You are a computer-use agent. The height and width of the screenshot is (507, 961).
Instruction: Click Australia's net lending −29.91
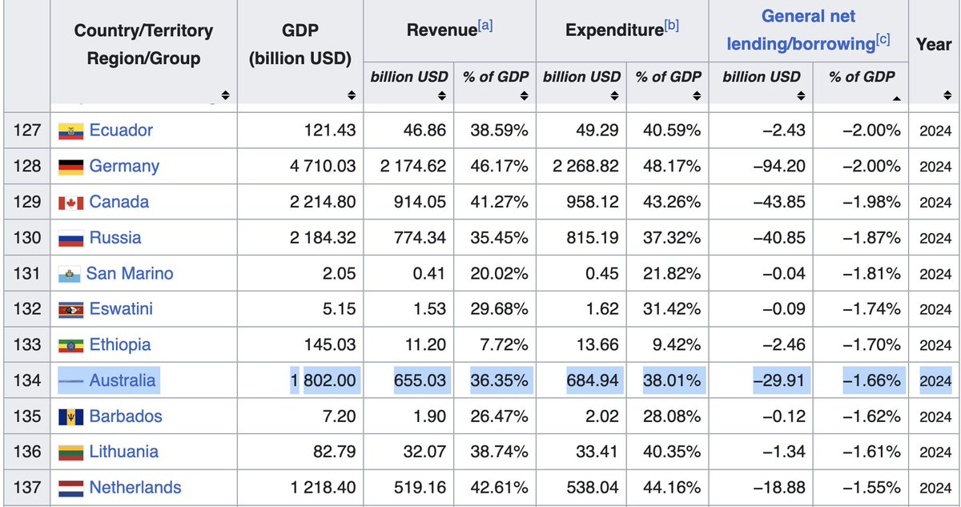tap(779, 380)
